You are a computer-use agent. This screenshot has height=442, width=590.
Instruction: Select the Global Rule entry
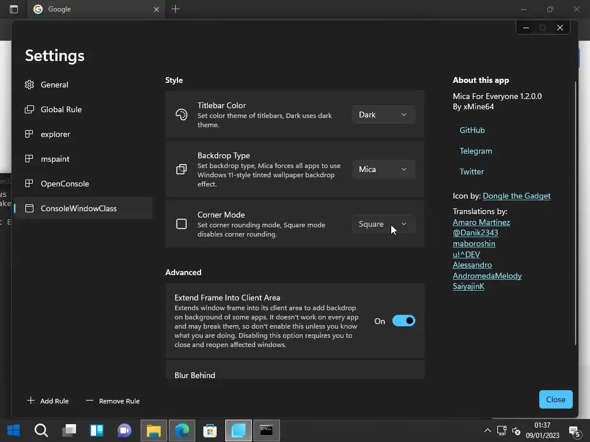84,109
